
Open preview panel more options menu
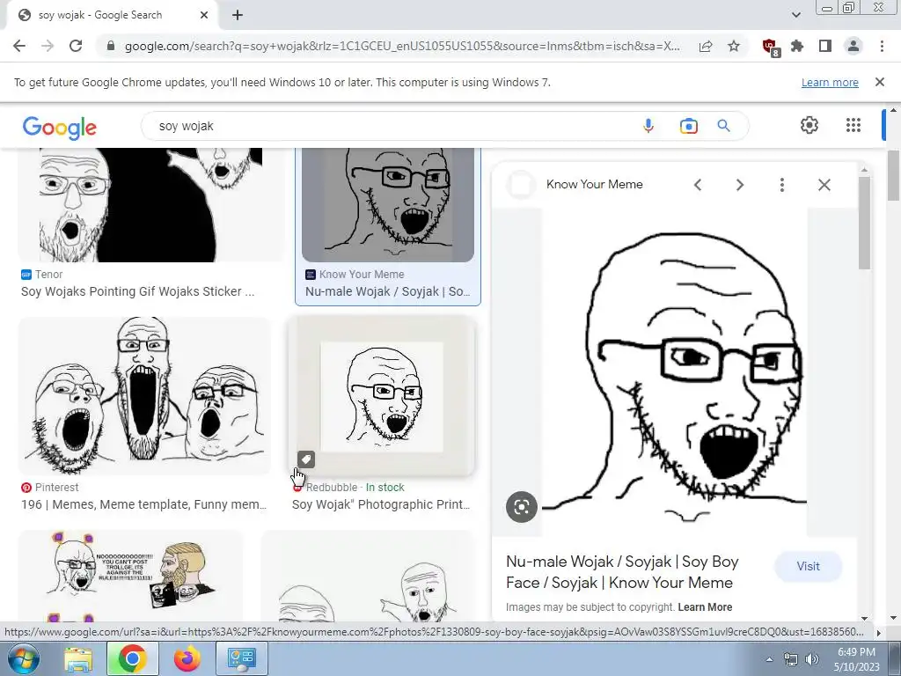tap(782, 185)
